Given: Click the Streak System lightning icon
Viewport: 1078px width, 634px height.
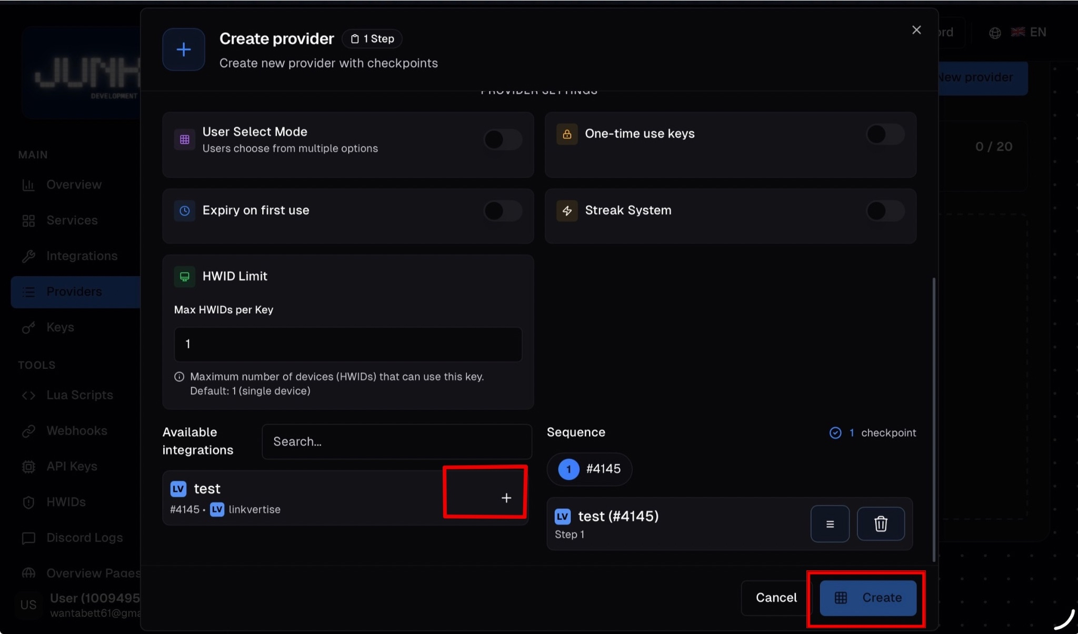Looking at the screenshot, I should click(x=567, y=210).
